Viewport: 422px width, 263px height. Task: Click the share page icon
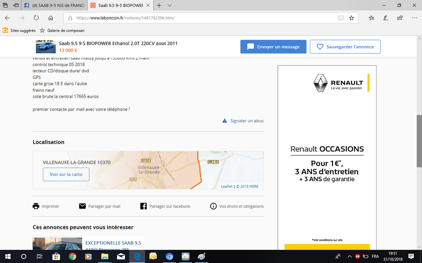coord(400,18)
